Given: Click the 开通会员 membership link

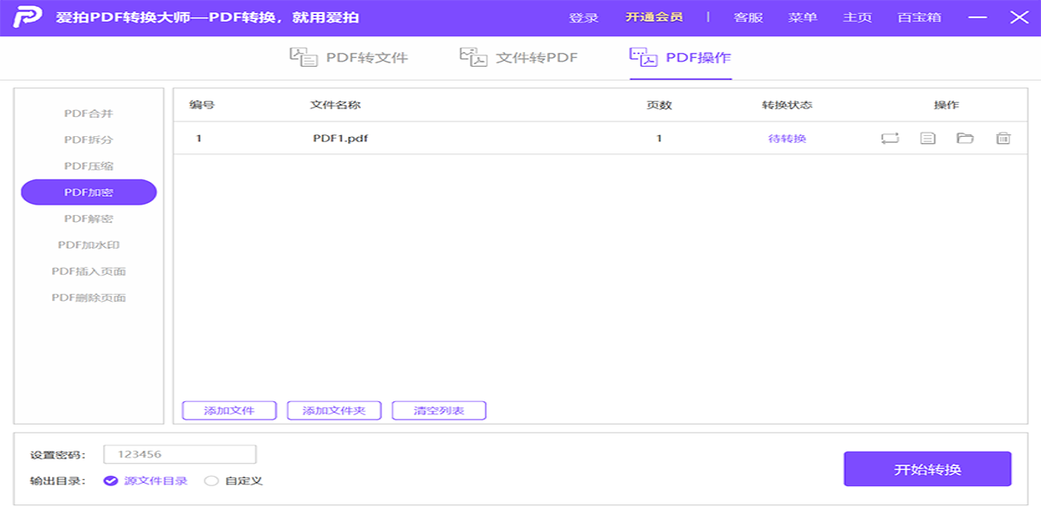Looking at the screenshot, I should (x=654, y=17).
